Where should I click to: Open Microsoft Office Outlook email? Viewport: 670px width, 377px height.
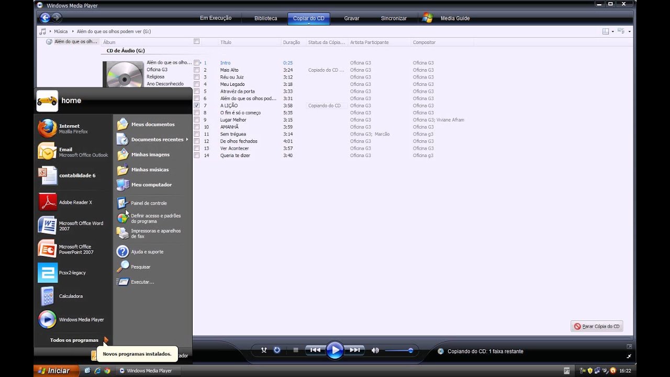point(73,152)
